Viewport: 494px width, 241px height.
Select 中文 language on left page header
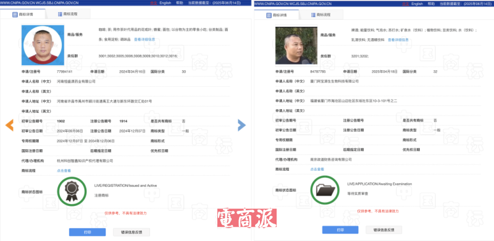click(x=153, y=3)
